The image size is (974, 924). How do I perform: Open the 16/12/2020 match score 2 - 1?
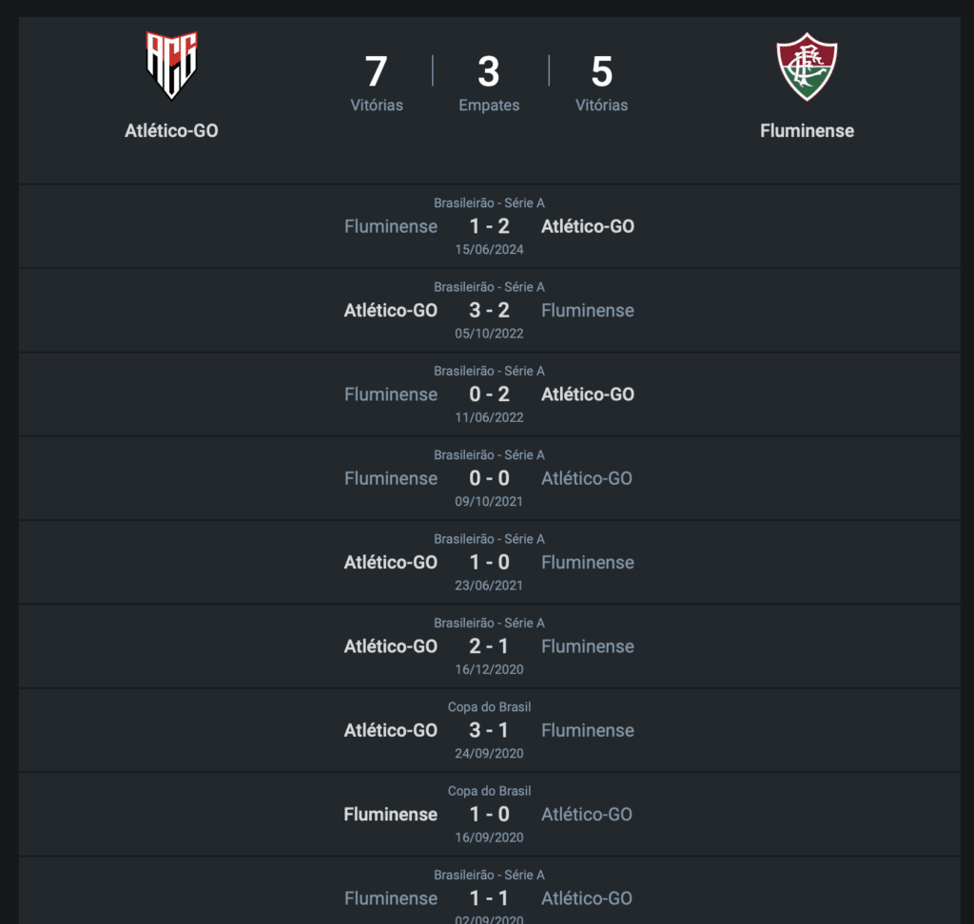point(489,646)
